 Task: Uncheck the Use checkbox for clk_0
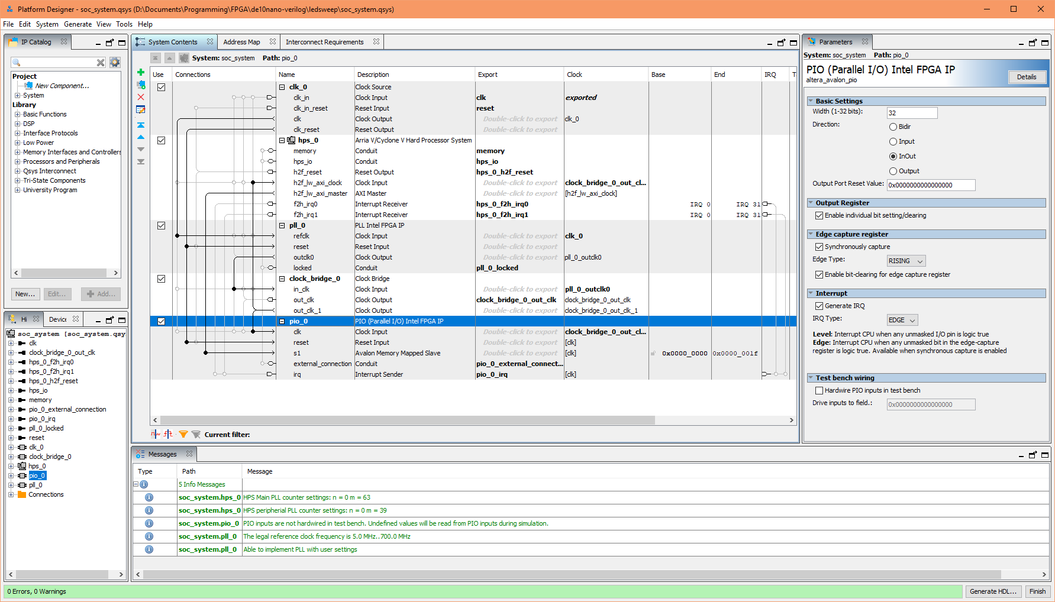pos(161,87)
